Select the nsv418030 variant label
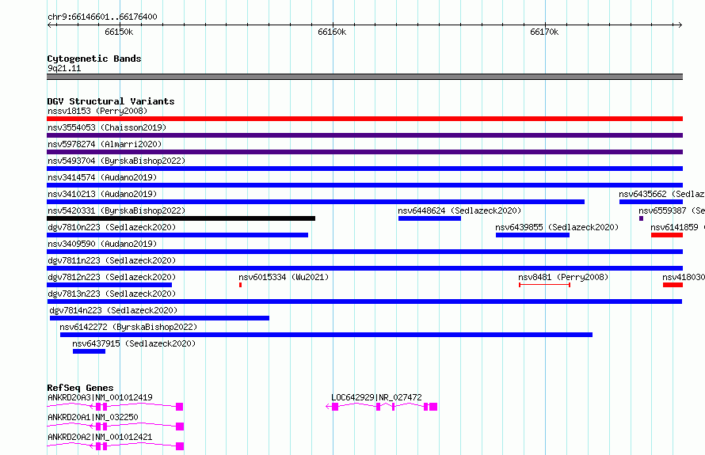 click(x=684, y=277)
